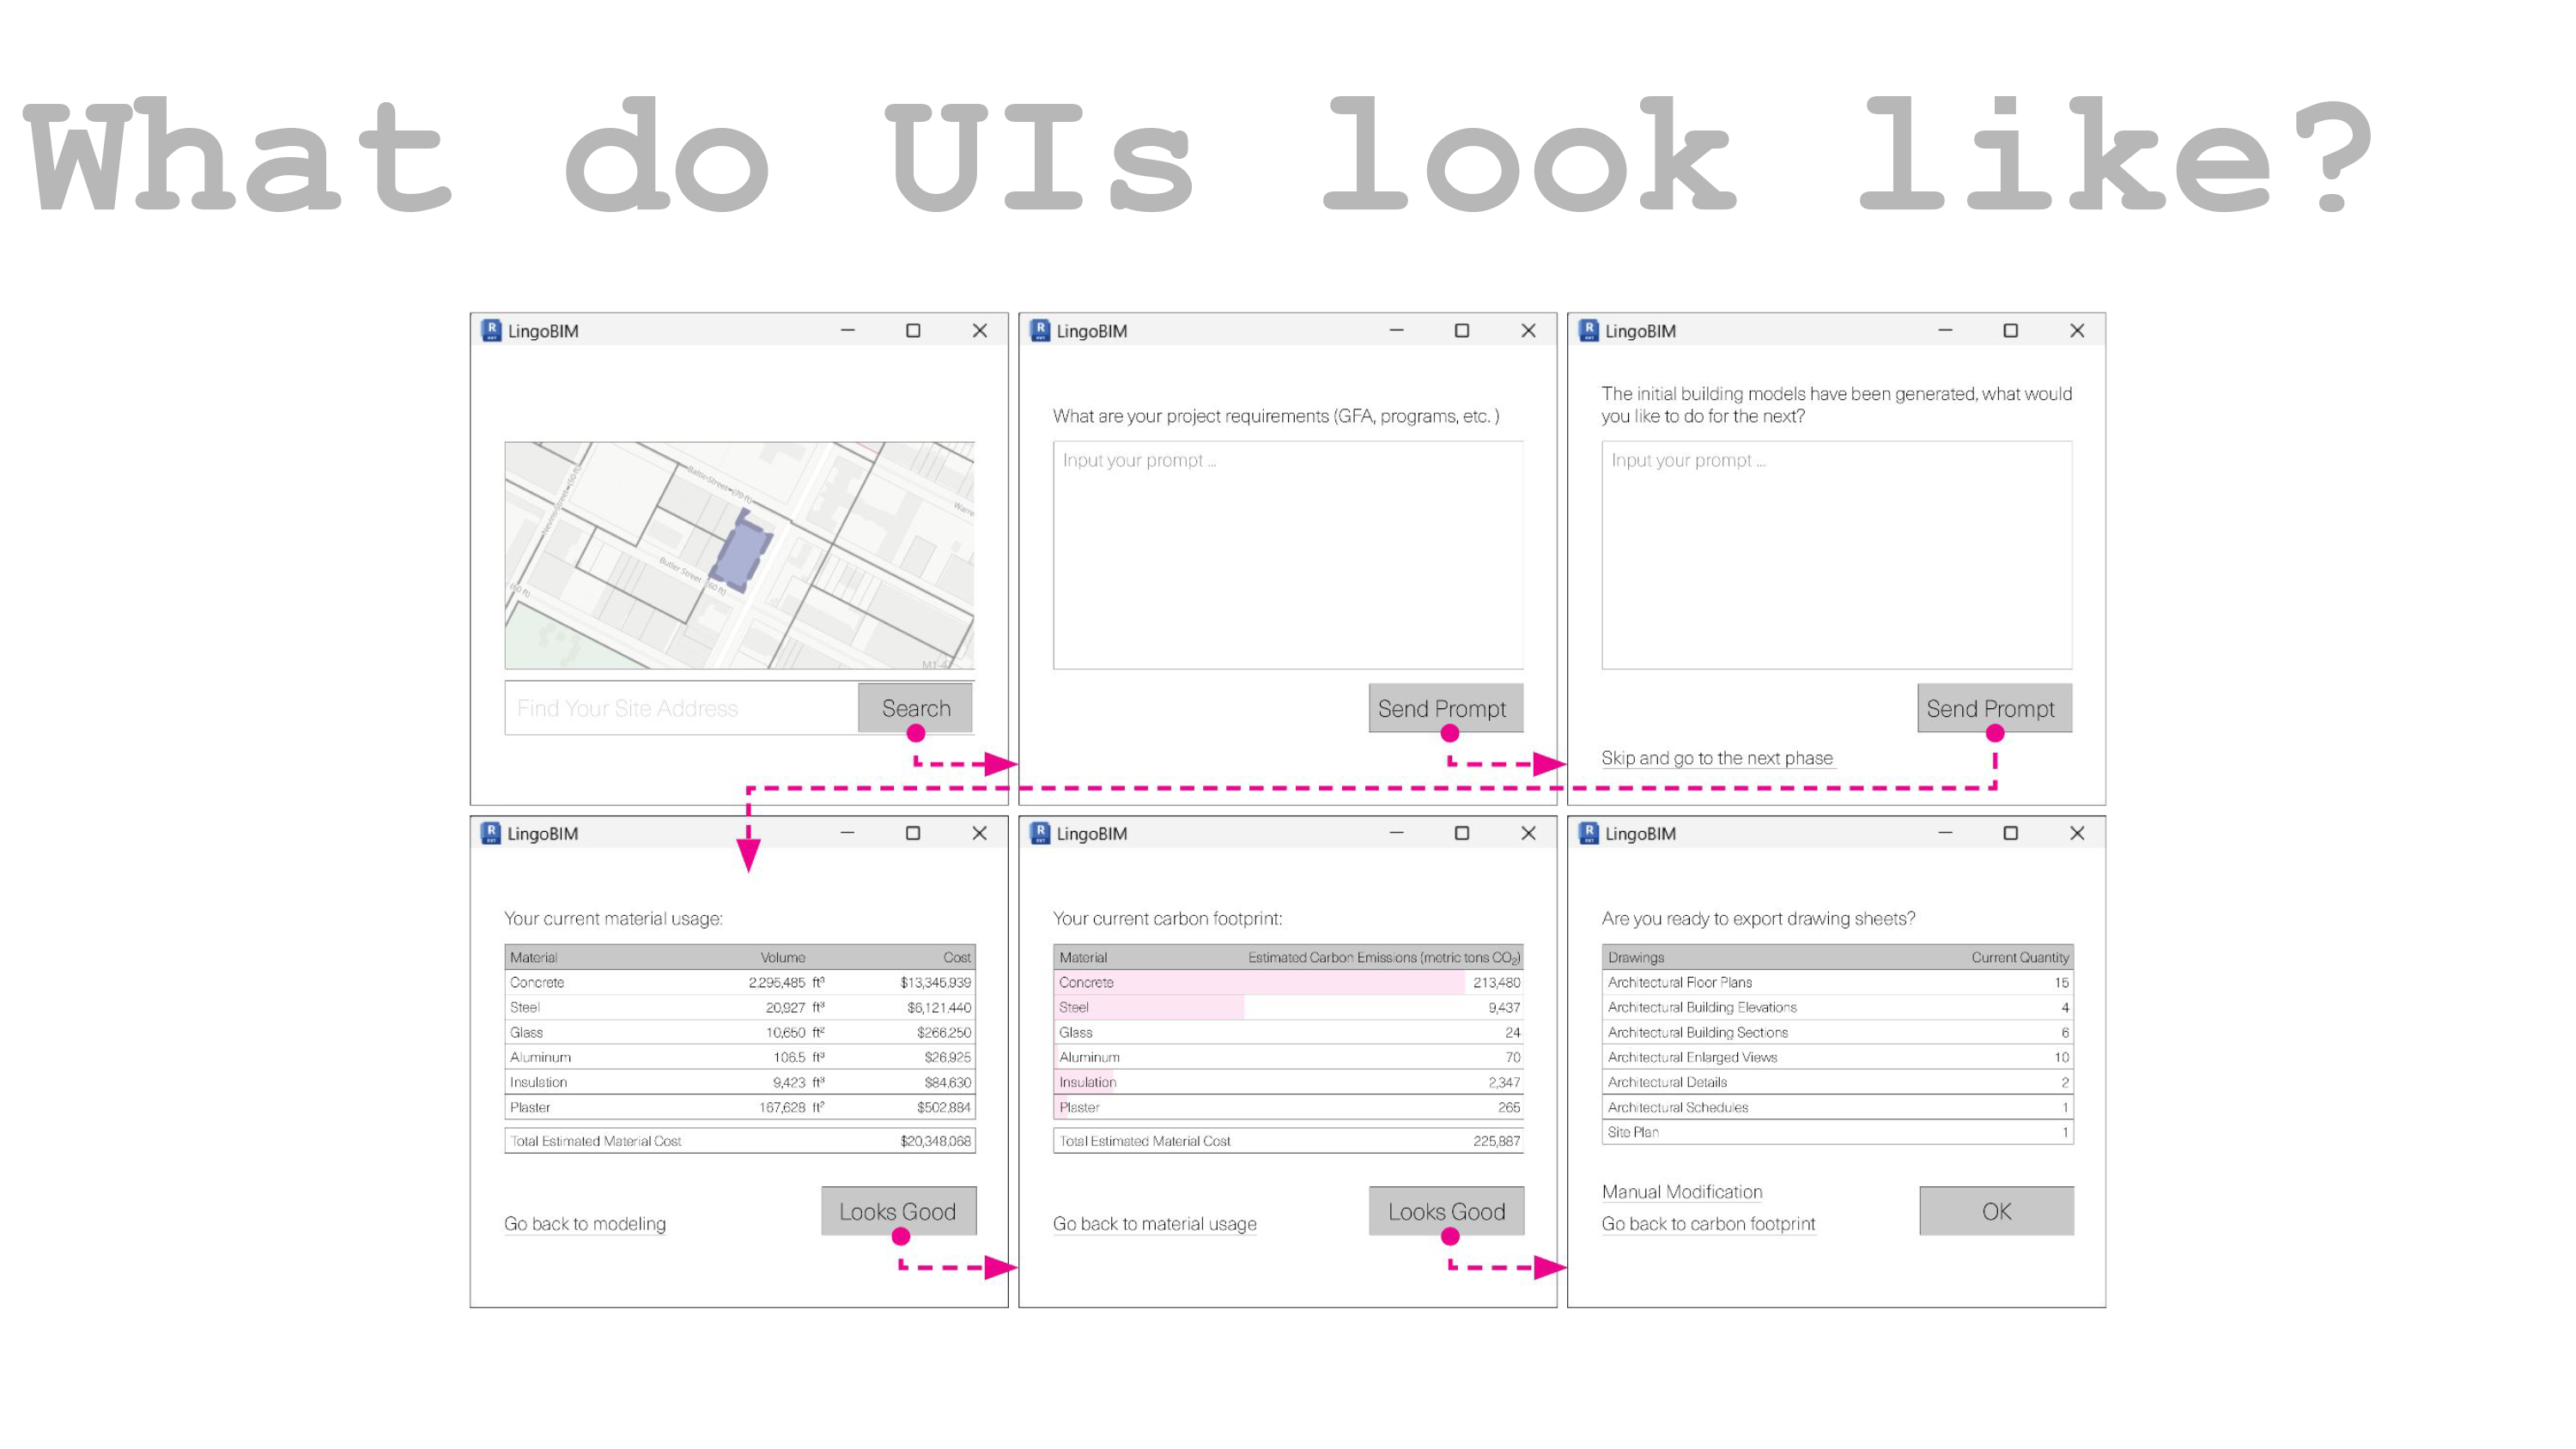Close the export drawing sheets window
Viewport: 2576px width, 1449px height.
pyautogui.click(x=2077, y=833)
